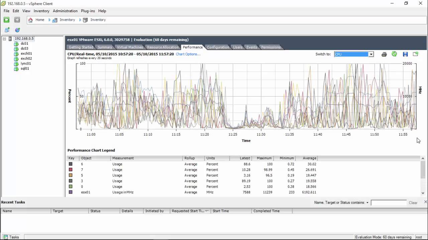428x240 pixels.
Task: Click the green refresh chart icon
Action: tap(394, 54)
